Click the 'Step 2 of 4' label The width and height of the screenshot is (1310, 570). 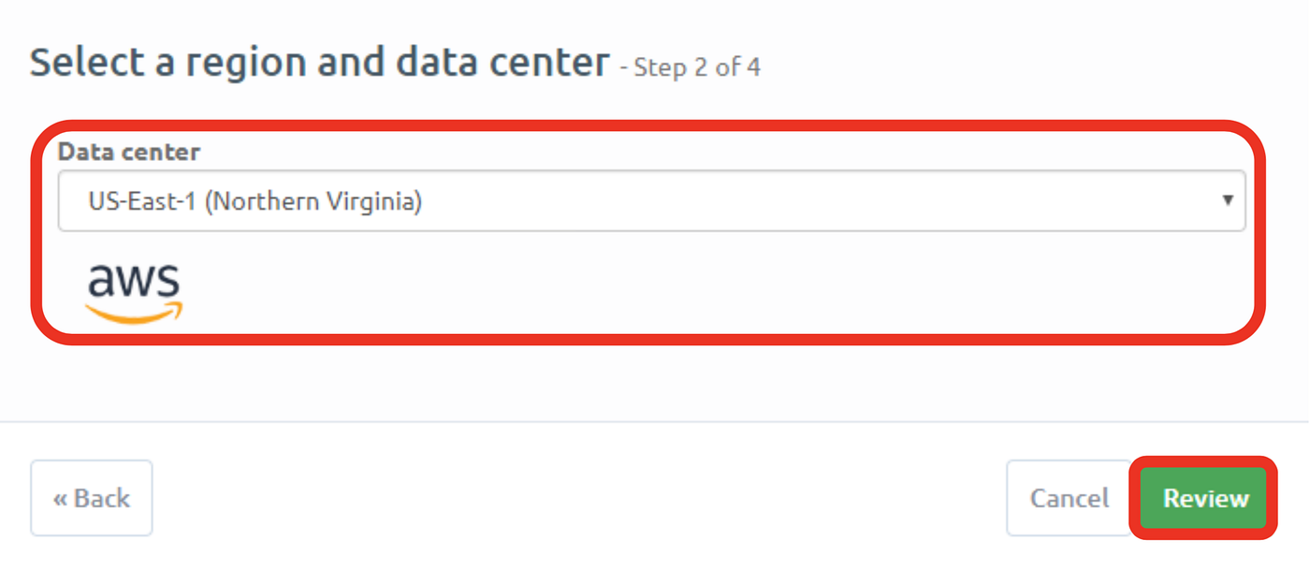(x=696, y=67)
